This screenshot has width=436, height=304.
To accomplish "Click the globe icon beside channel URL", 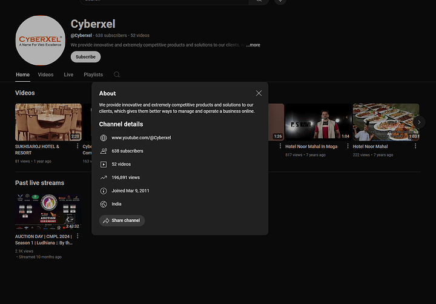I will [104, 137].
